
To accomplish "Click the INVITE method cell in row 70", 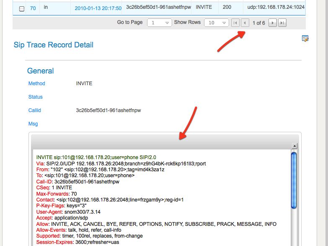I will click(204, 8).
